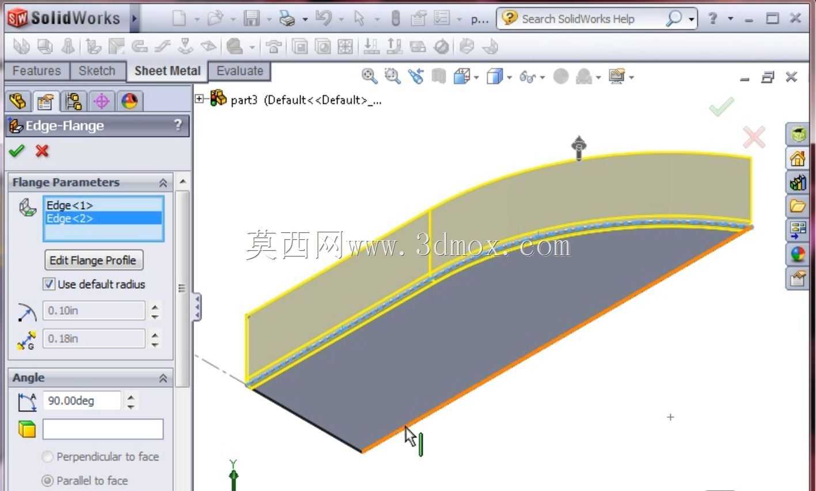The height and width of the screenshot is (491, 816).
Task: Click the PropertyManager vertical scrollbar
Action: (182, 288)
